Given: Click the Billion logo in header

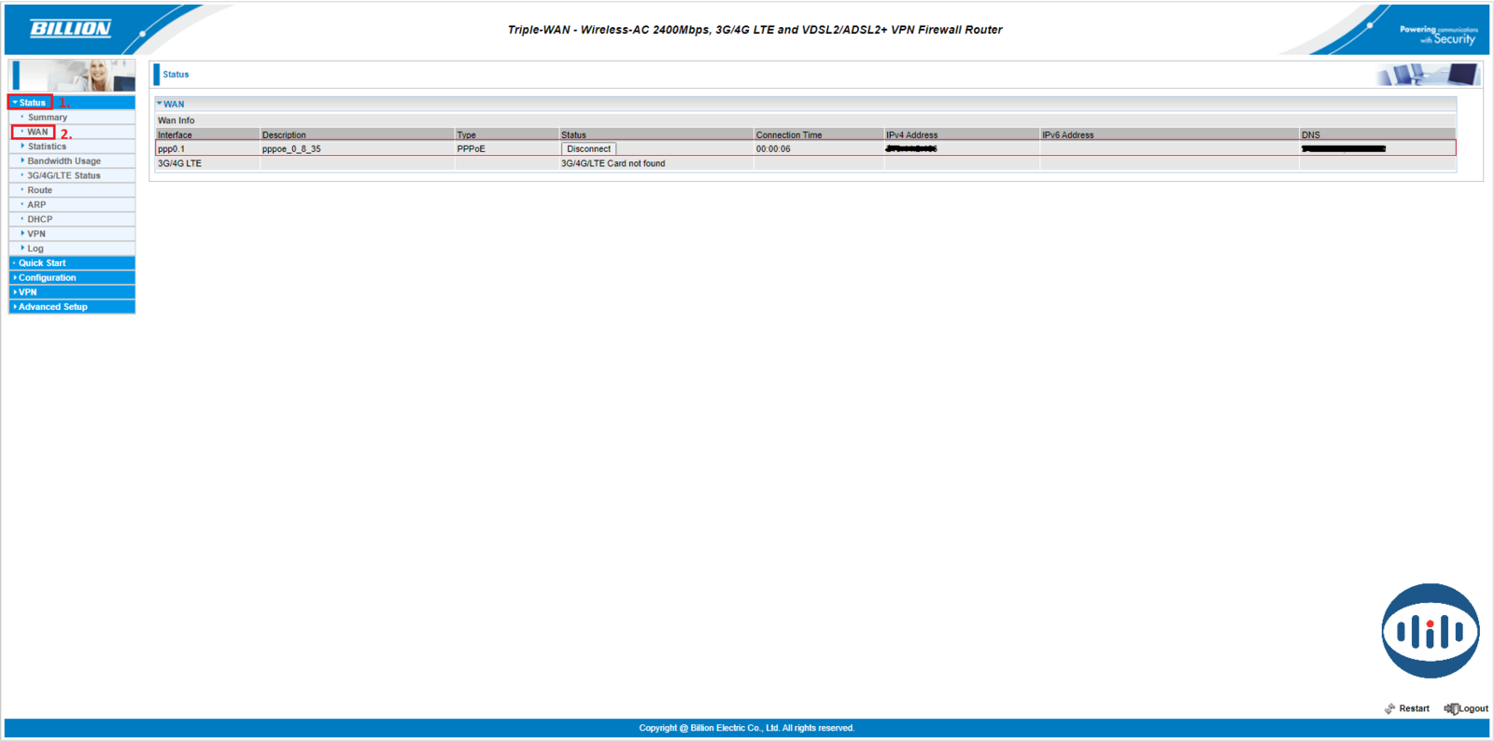Looking at the screenshot, I should (x=71, y=29).
